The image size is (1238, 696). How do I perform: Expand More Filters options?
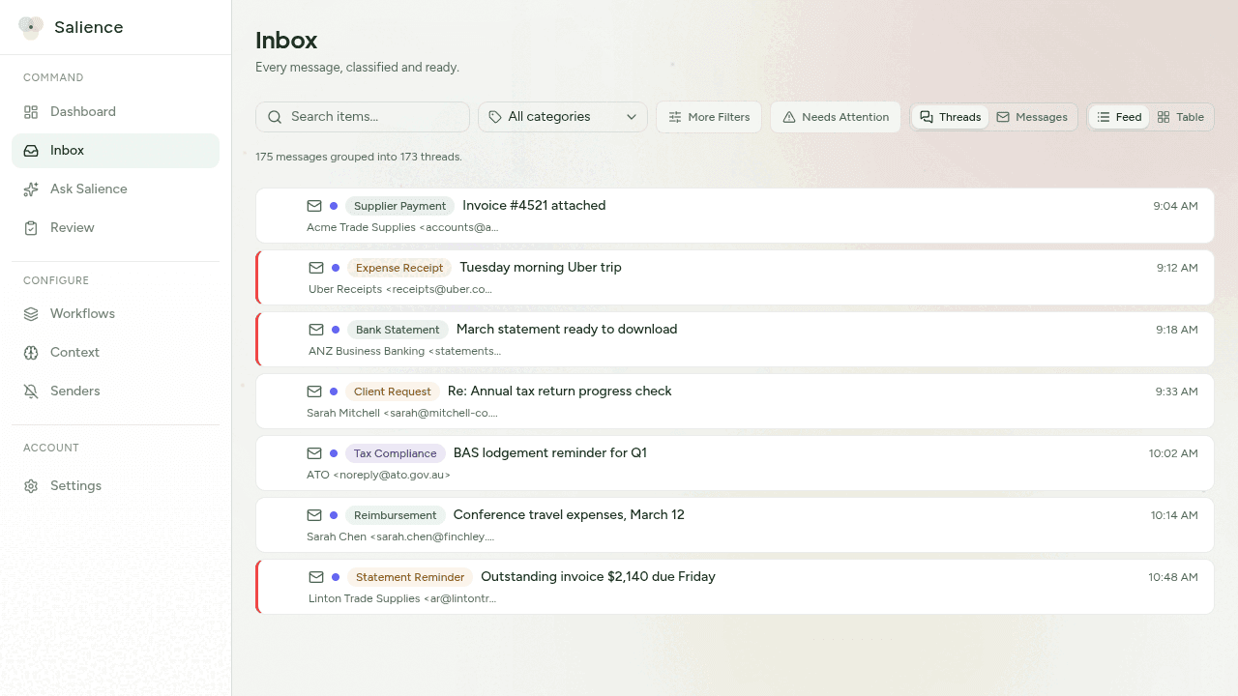click(709, 117)
